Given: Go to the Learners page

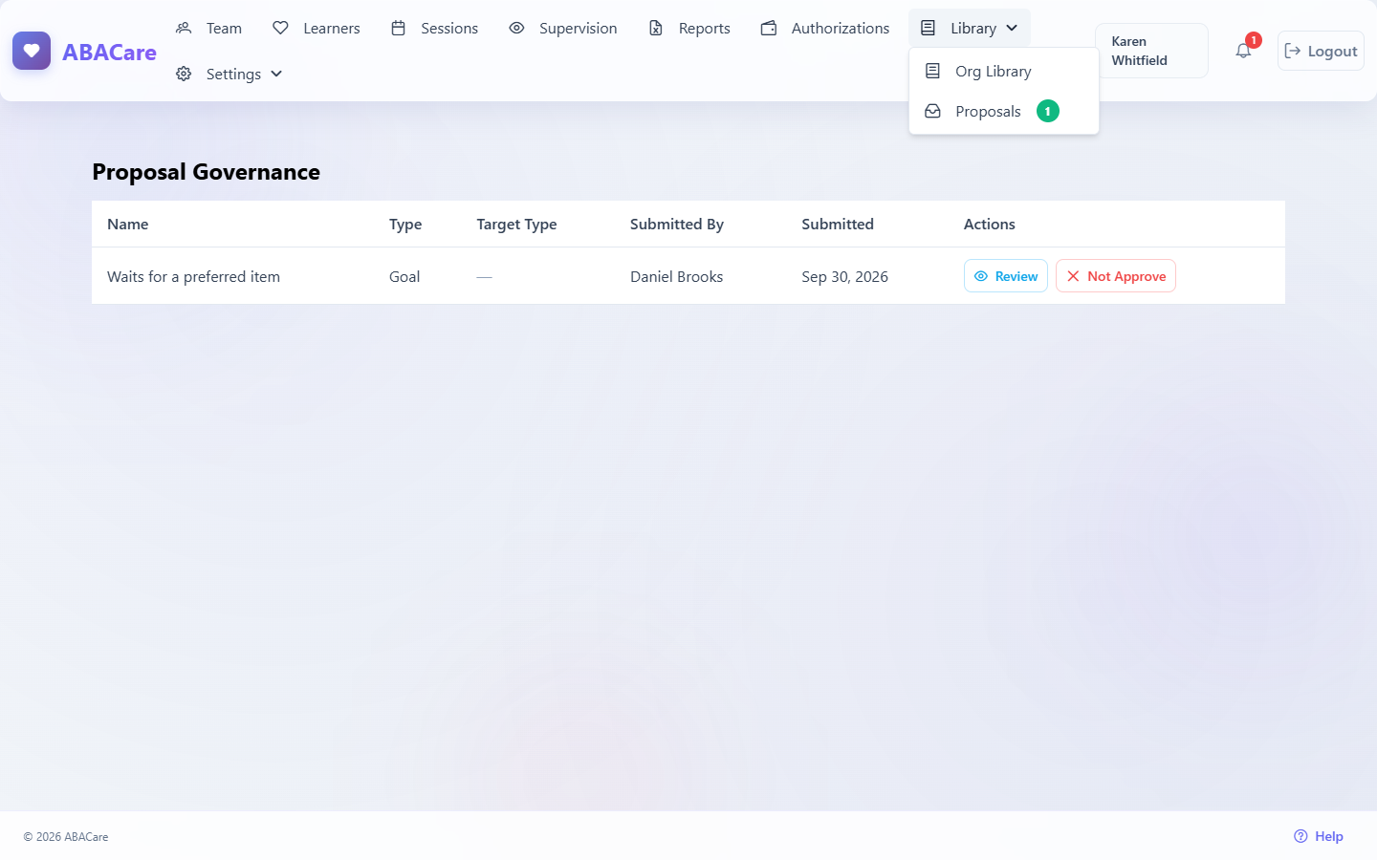Looking at the screenshot, I should [317, 28].
